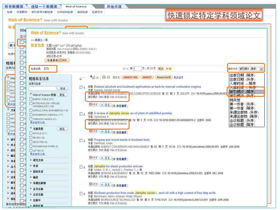Screen dimensions: 280x210
Task: Expand the 团体作者 section
Action: point(31,171)
